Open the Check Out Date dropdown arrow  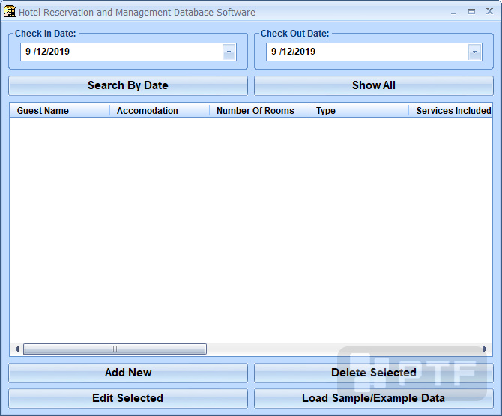click(474, 52)
